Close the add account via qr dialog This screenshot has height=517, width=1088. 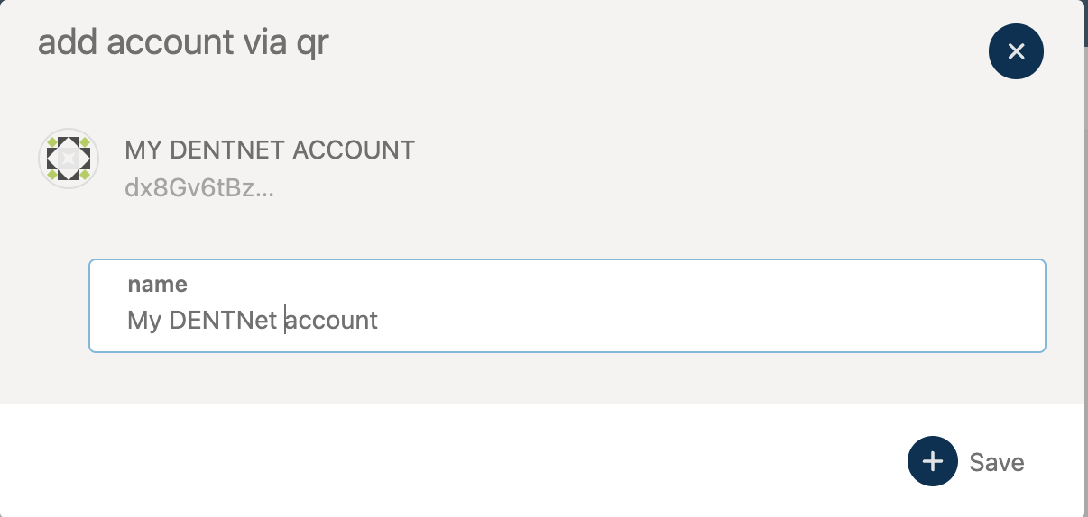[x=1016, y=51]
